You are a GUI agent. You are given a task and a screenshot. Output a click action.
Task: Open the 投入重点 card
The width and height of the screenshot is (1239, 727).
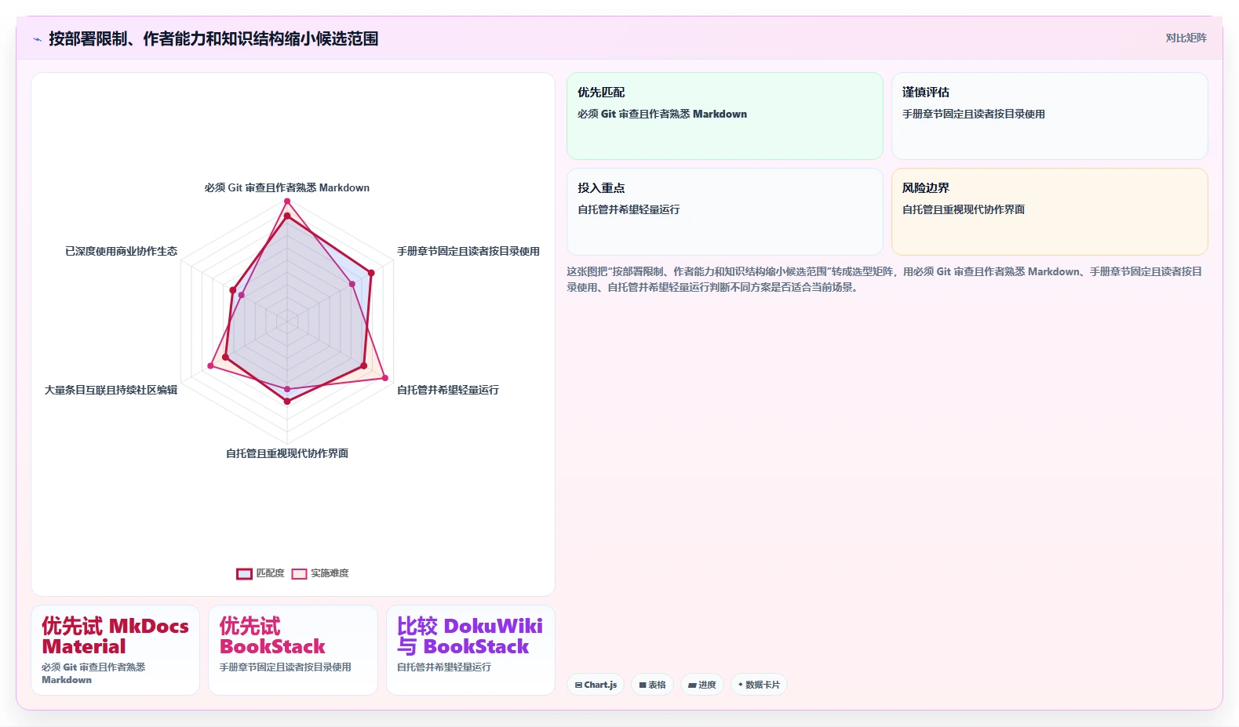(725, 212)
